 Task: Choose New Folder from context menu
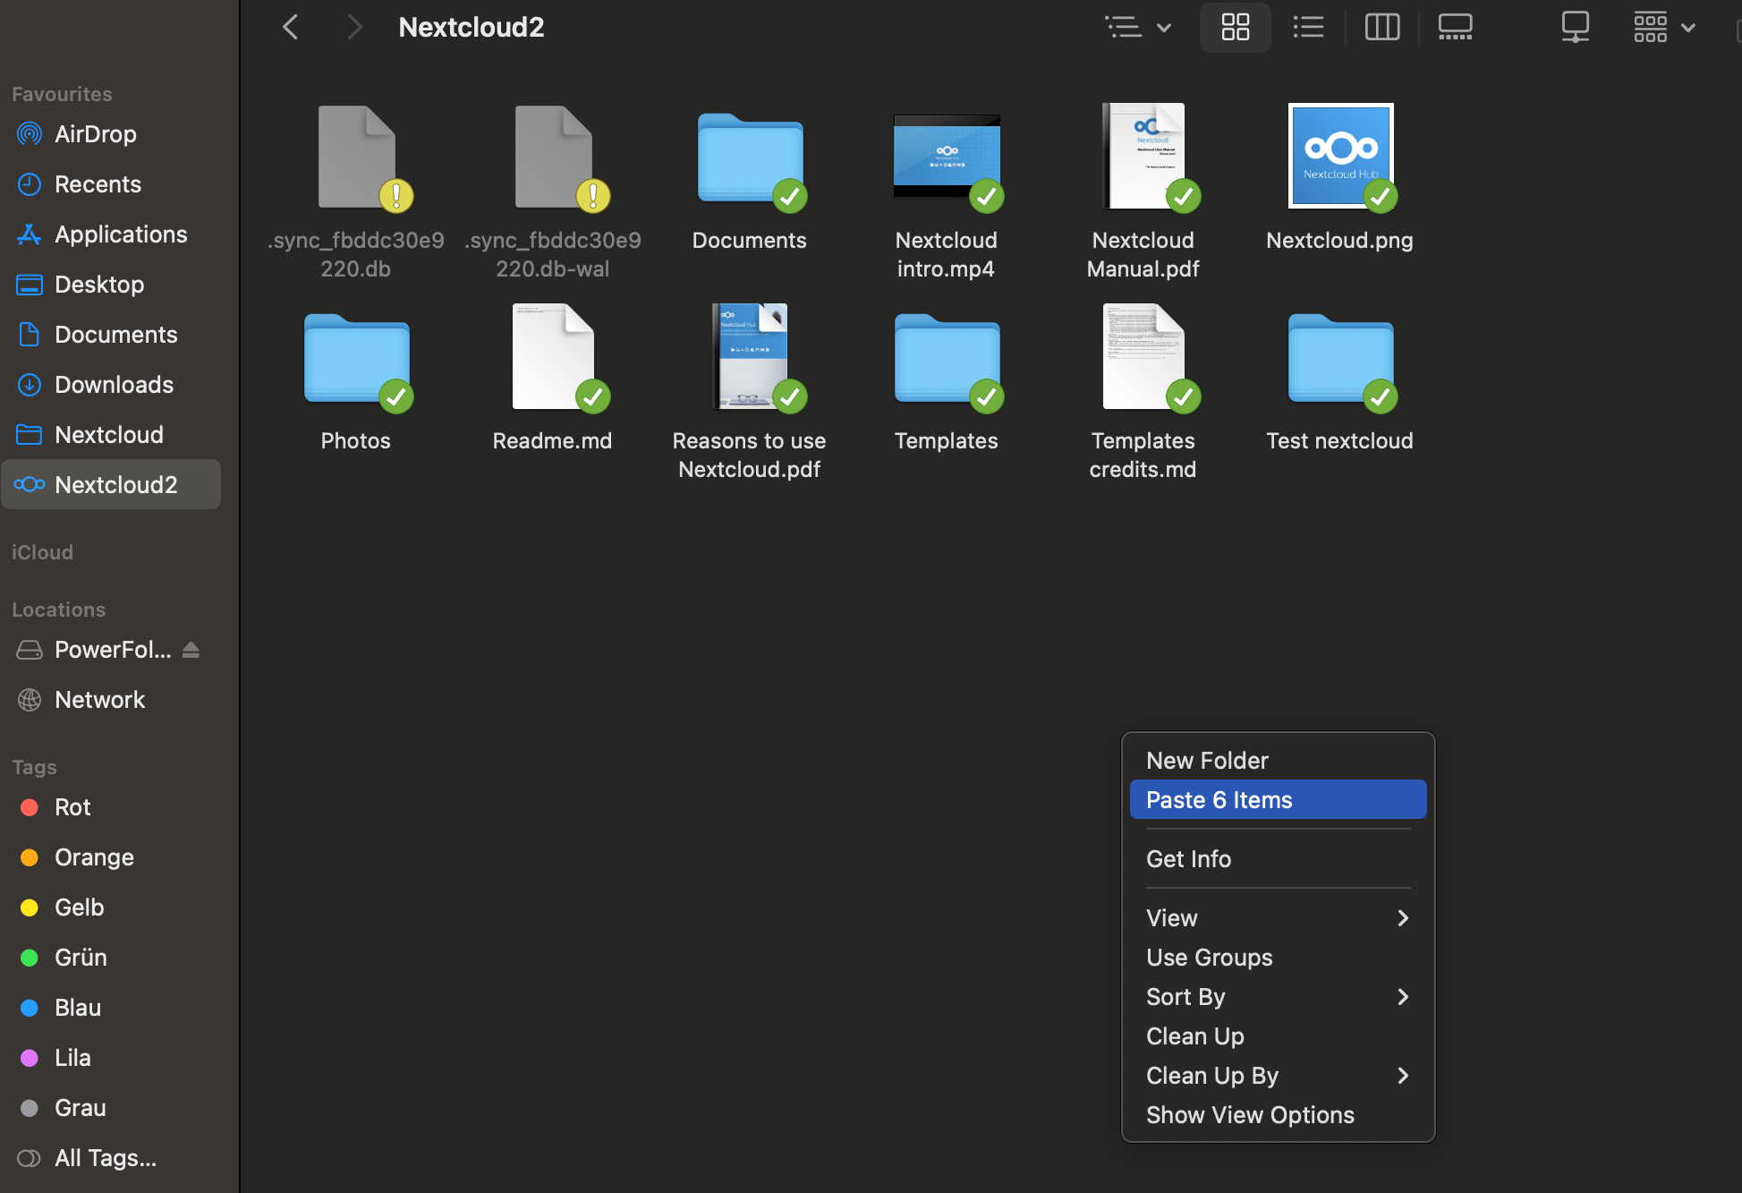[1278, 761]
